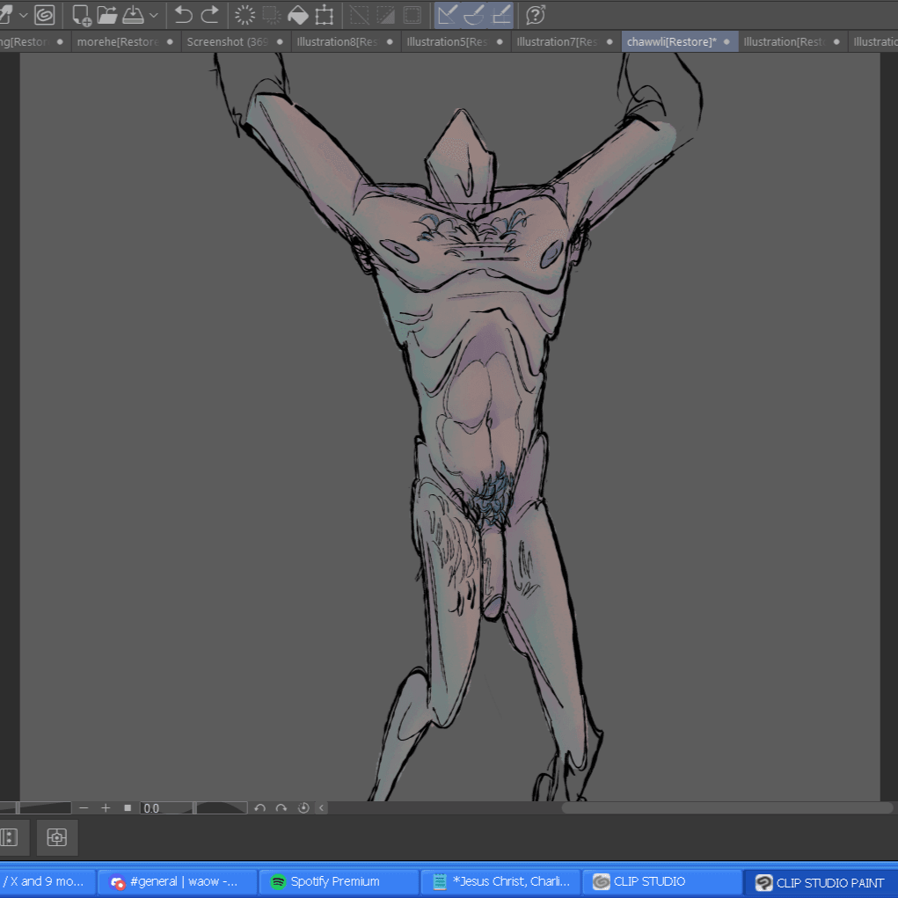Click the zoom in plus button
Image resolution: width=898 pixels, height=898 pixels.
tap(106, 807)
